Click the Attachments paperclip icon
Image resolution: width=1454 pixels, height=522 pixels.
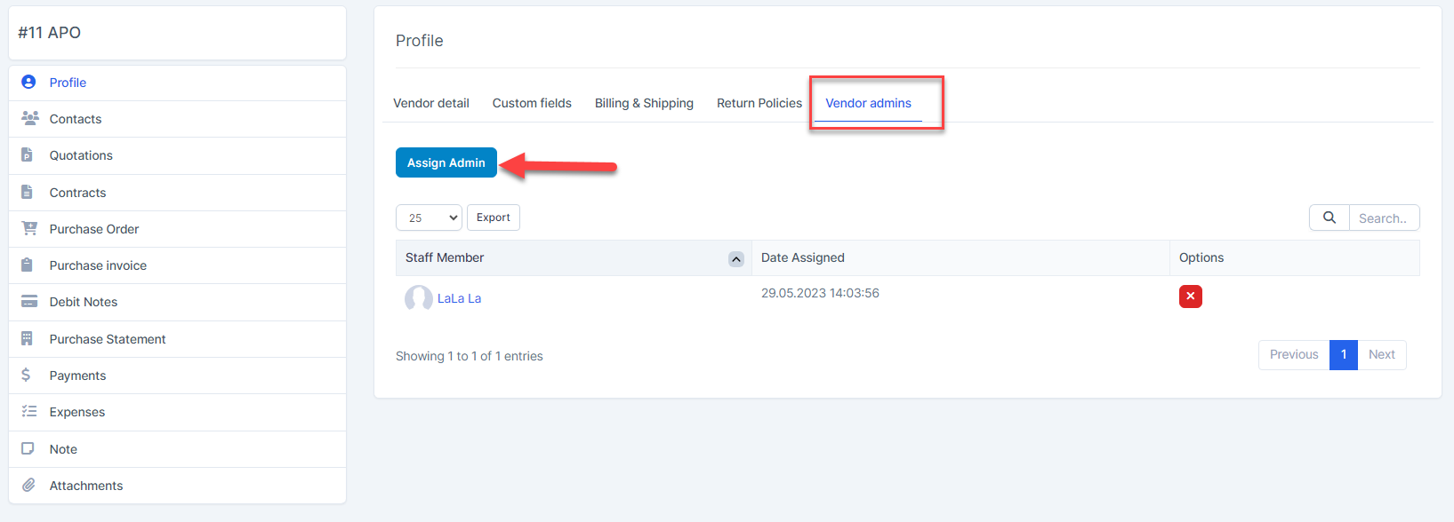28,485
